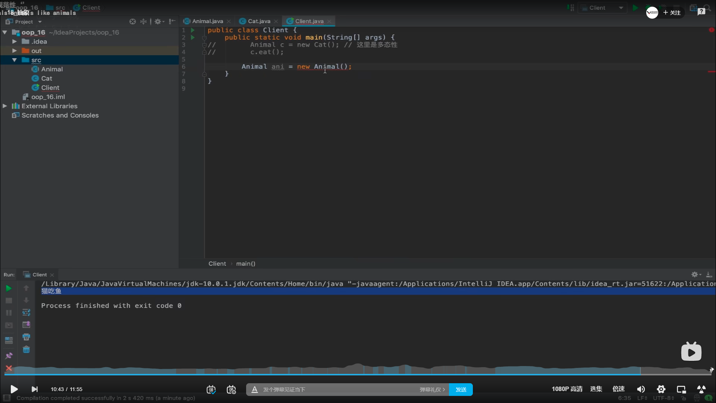Viewport: 716px width, 403px height.
Task: Click the danmaku comment input field
Action: pos(336,390)
